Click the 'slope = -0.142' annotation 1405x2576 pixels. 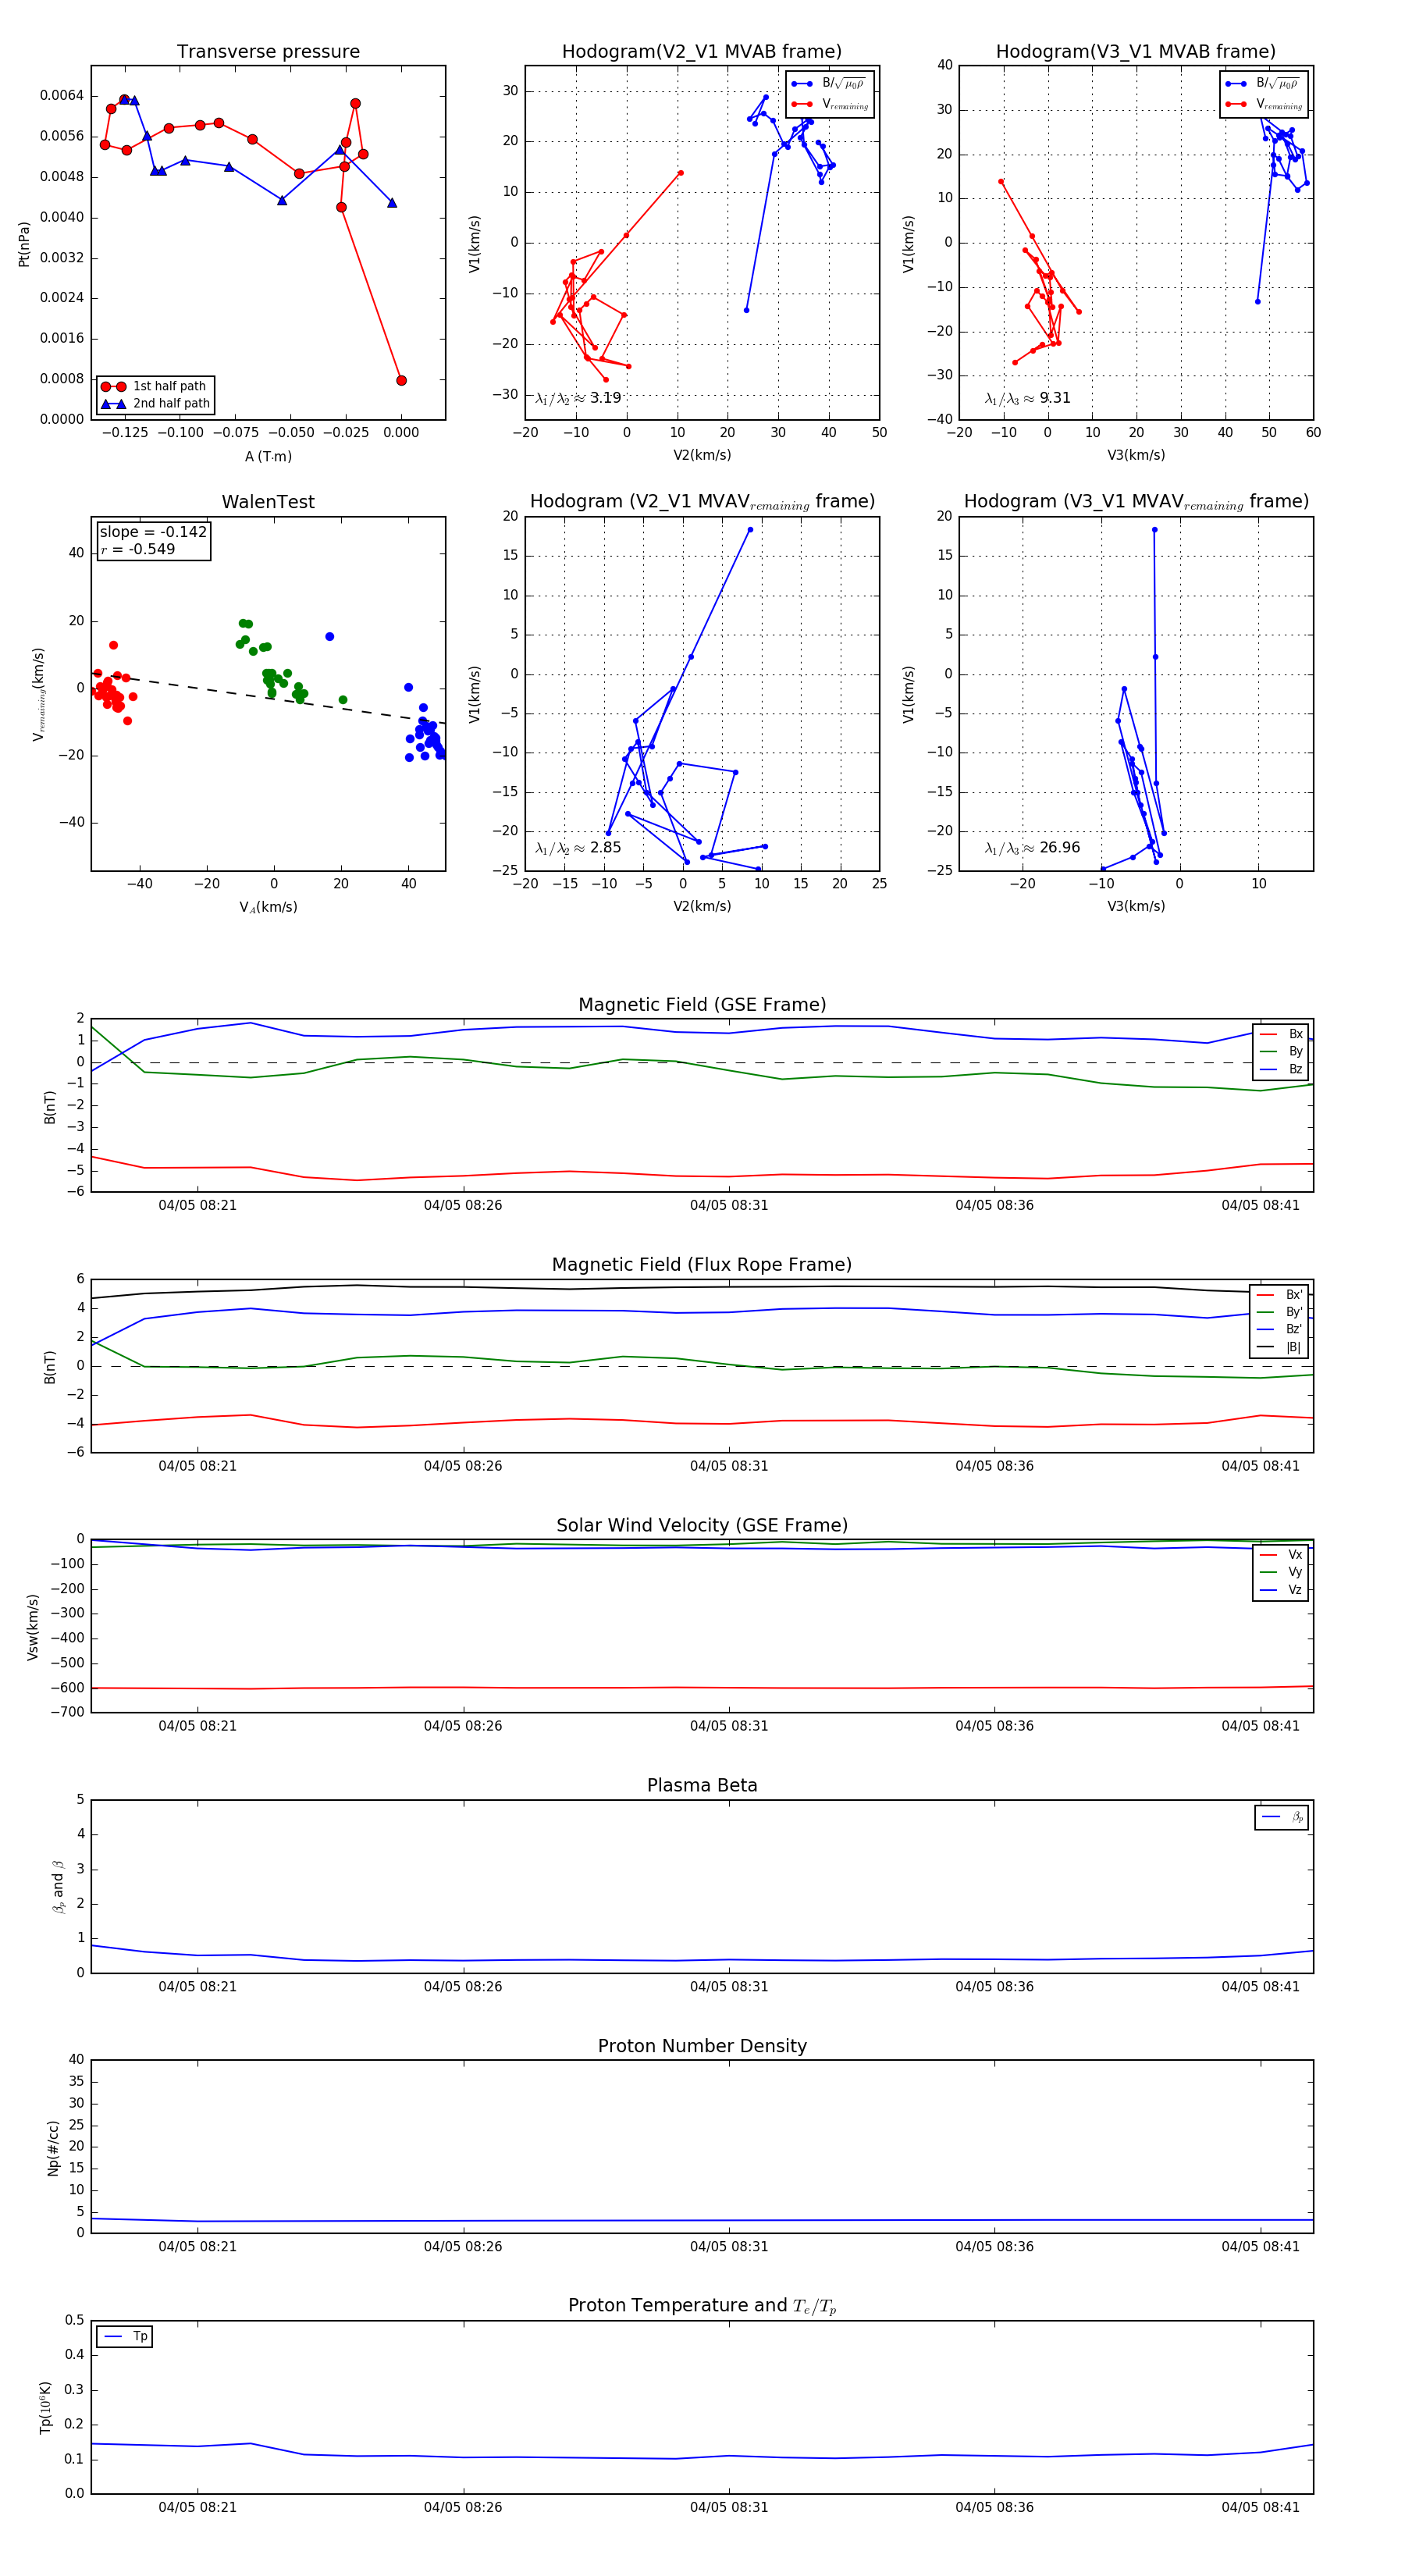(x=153, y=532)
